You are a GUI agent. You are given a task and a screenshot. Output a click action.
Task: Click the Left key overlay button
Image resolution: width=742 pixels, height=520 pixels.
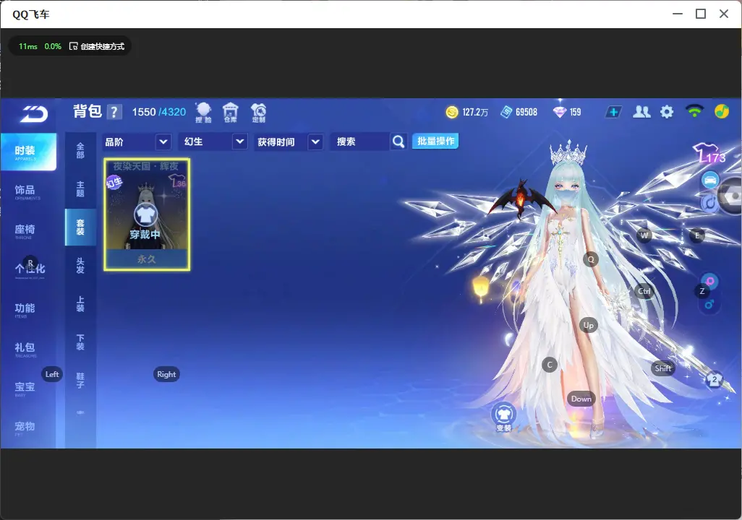[52, 374]
